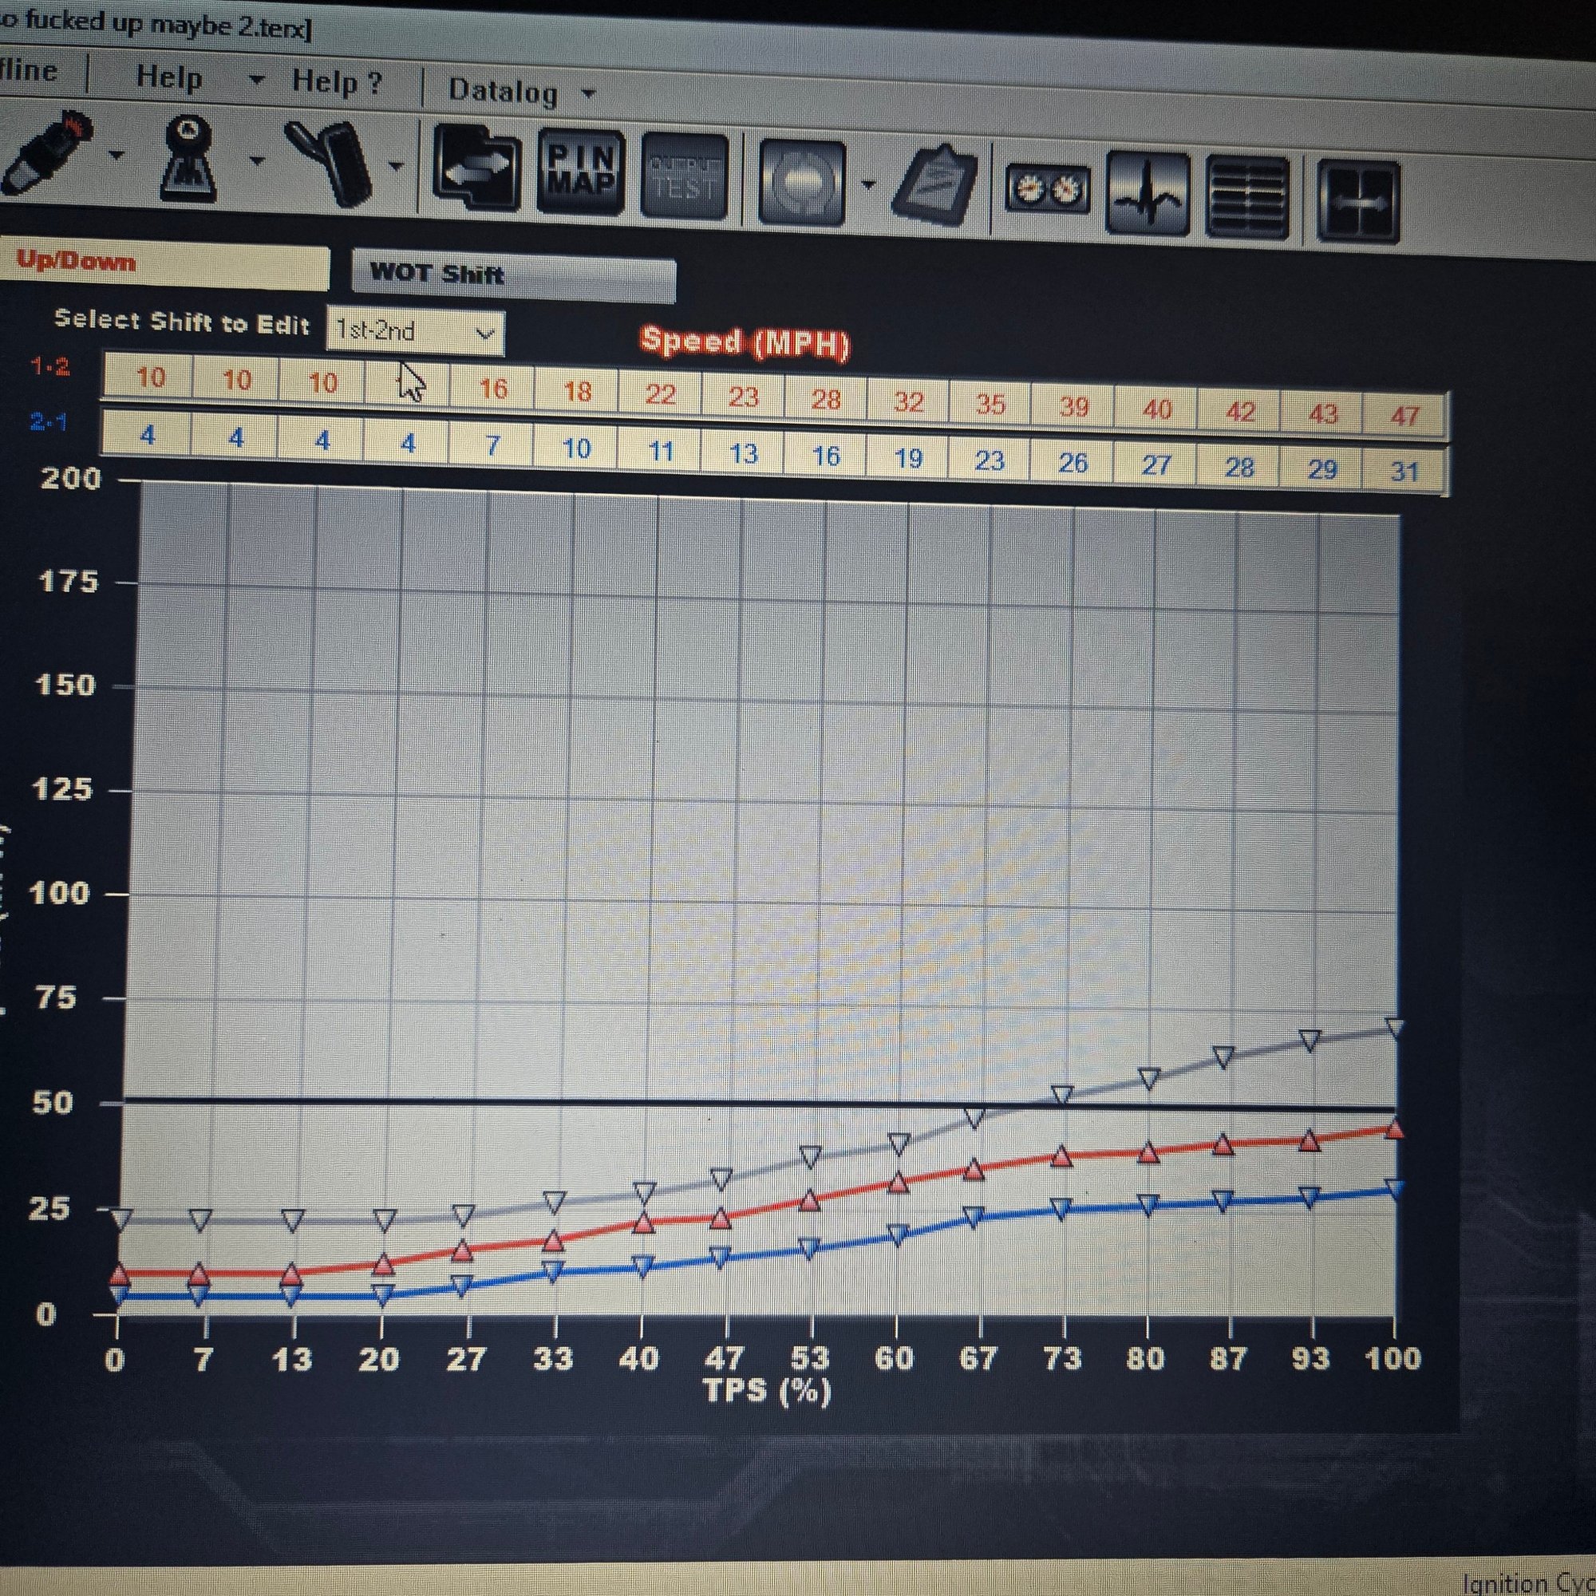This screenshot has width=1596, height=1596.
Task: Click the Help ? menu item
Action: (x=336, y=83)
